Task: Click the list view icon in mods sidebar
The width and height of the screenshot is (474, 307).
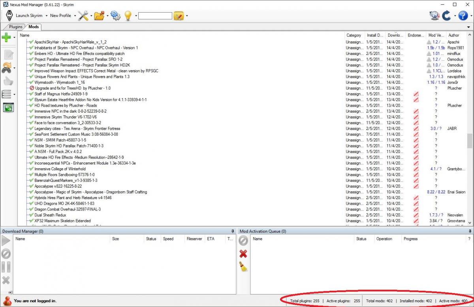Action: (x=6, y=94)
